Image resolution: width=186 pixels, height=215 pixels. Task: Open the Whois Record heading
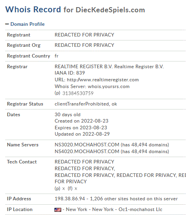click(33, 10)
